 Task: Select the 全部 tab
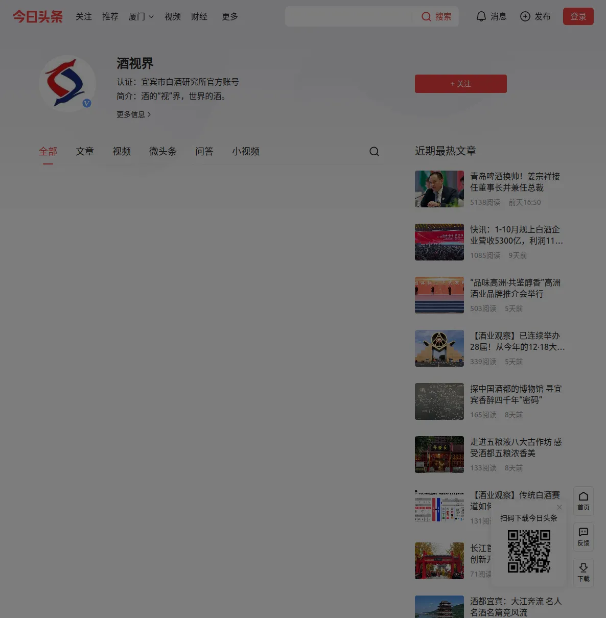click(x=48, y=151)
